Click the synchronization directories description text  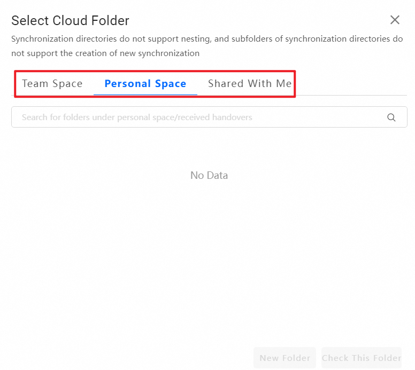pos(207,46)
